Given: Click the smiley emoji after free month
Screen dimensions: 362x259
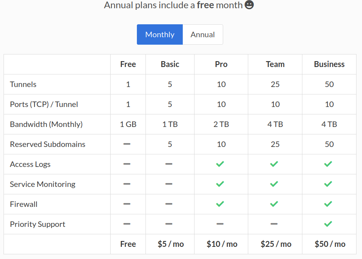Looking at the screenshot, I should 249,5.
